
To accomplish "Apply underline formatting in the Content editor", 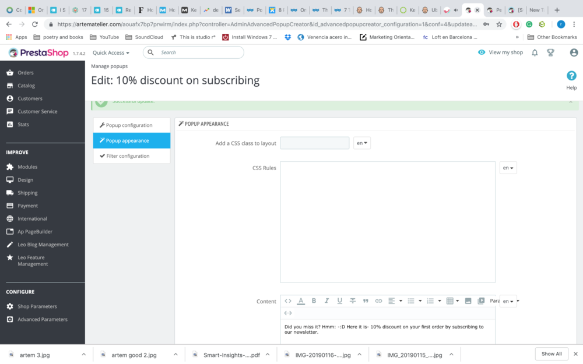I will tap(339, 301).
